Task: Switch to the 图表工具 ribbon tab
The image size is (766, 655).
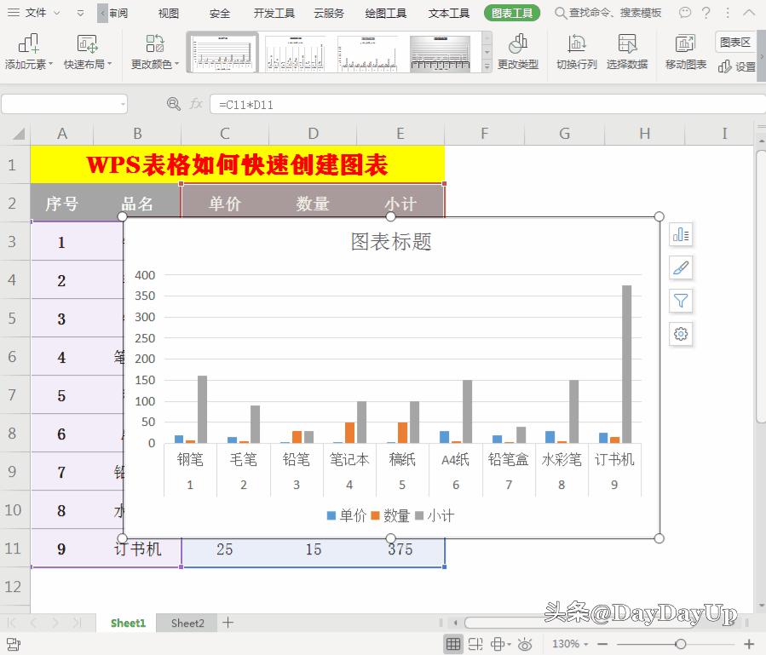Action: (x=511, y=13)
